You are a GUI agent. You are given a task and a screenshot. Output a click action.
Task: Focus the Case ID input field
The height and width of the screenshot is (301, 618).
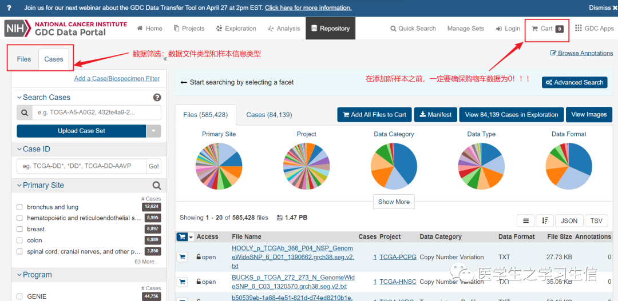pos(82,166)
